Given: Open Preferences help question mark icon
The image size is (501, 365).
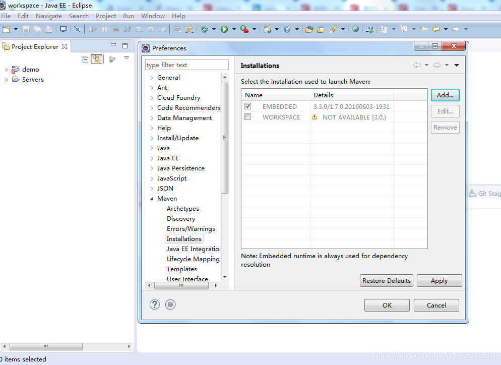Looking at the screenshot, I should coord(155,305).
